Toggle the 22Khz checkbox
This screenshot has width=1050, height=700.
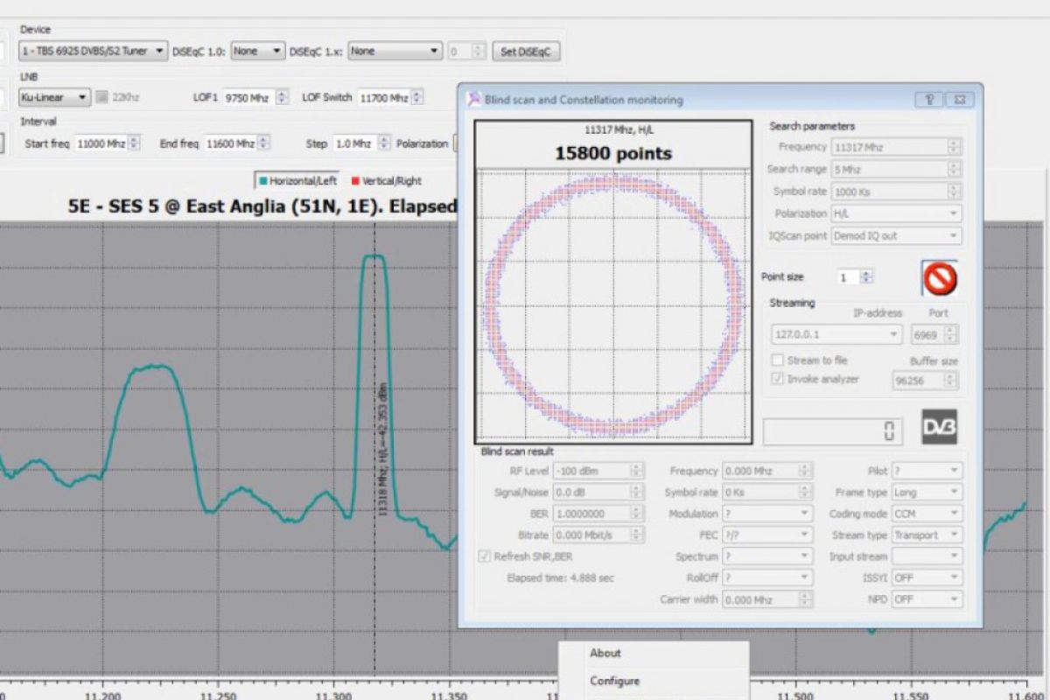tap(102, 97)
